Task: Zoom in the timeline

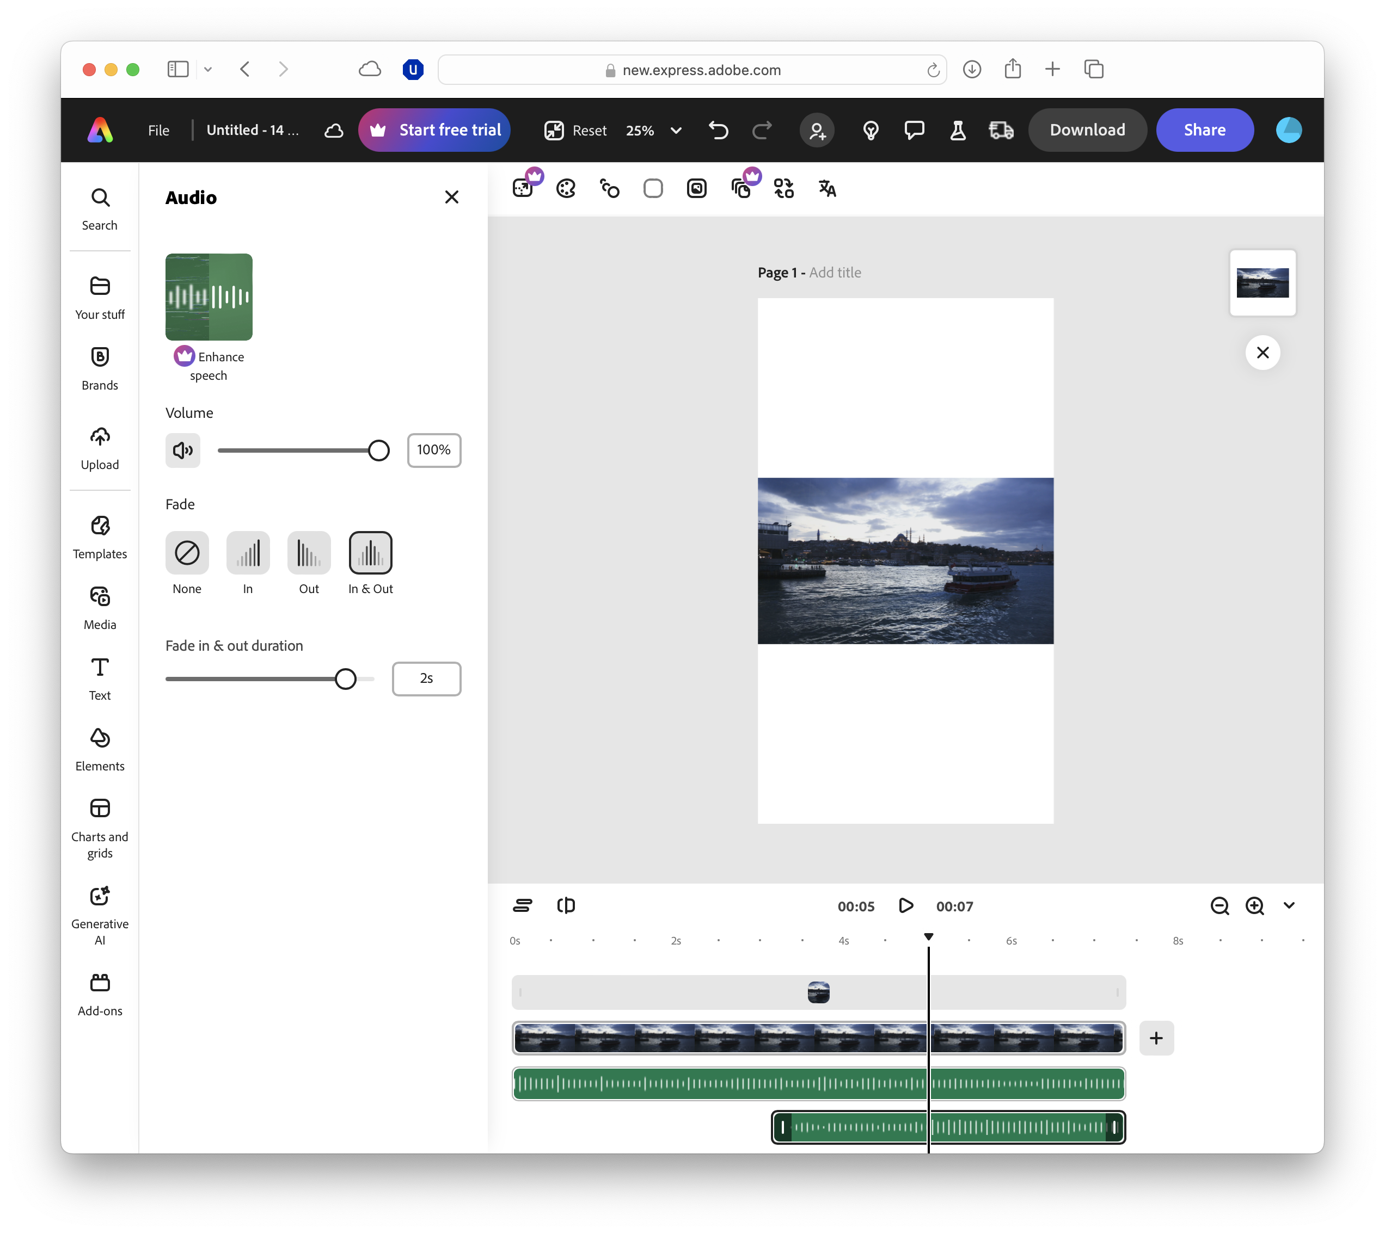Action: [x=1254, y=905]
